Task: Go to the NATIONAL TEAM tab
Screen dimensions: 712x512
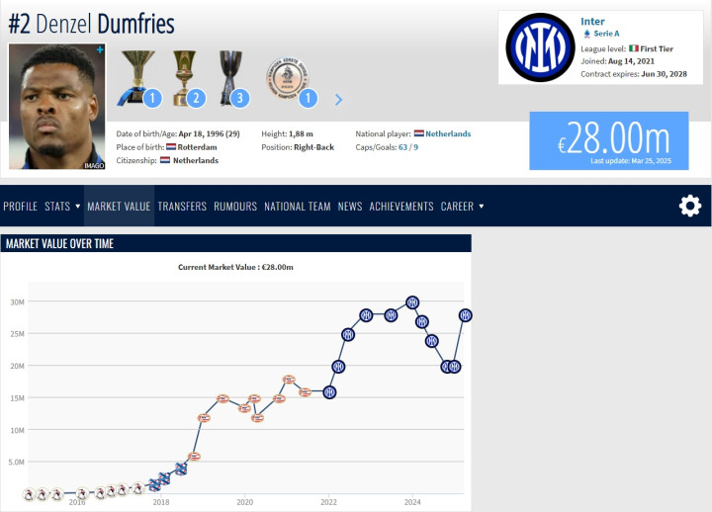Action: (x=298, y=206)
